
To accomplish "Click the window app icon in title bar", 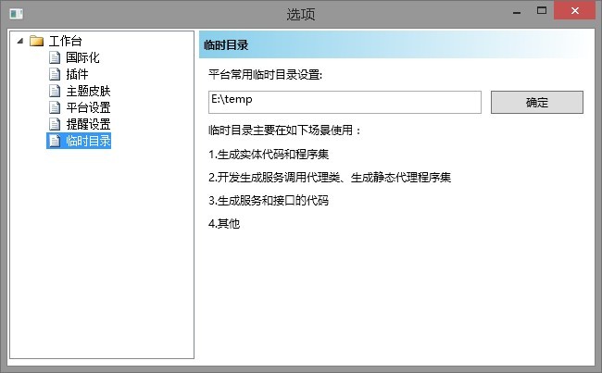I will pyautogui.click(x=16, y=14).
